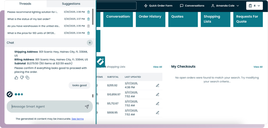This screenshot has height=128, width=268.
Task: Open thread 'do you have warehouses in the united sta…'
Action: pyautogui.click(x=34, y=26)
